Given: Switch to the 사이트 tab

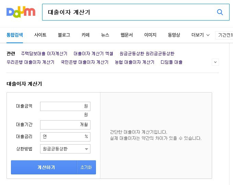Looking at the screenshot, I should [x=40, y=35].
